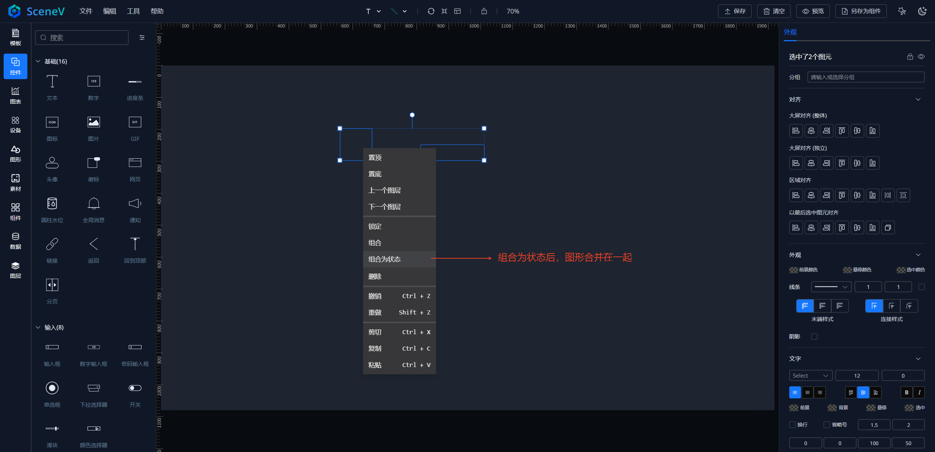Pick the 全局消息 bell widget
This screenshot has width=935, height=452.
click(x=93, y=204)
